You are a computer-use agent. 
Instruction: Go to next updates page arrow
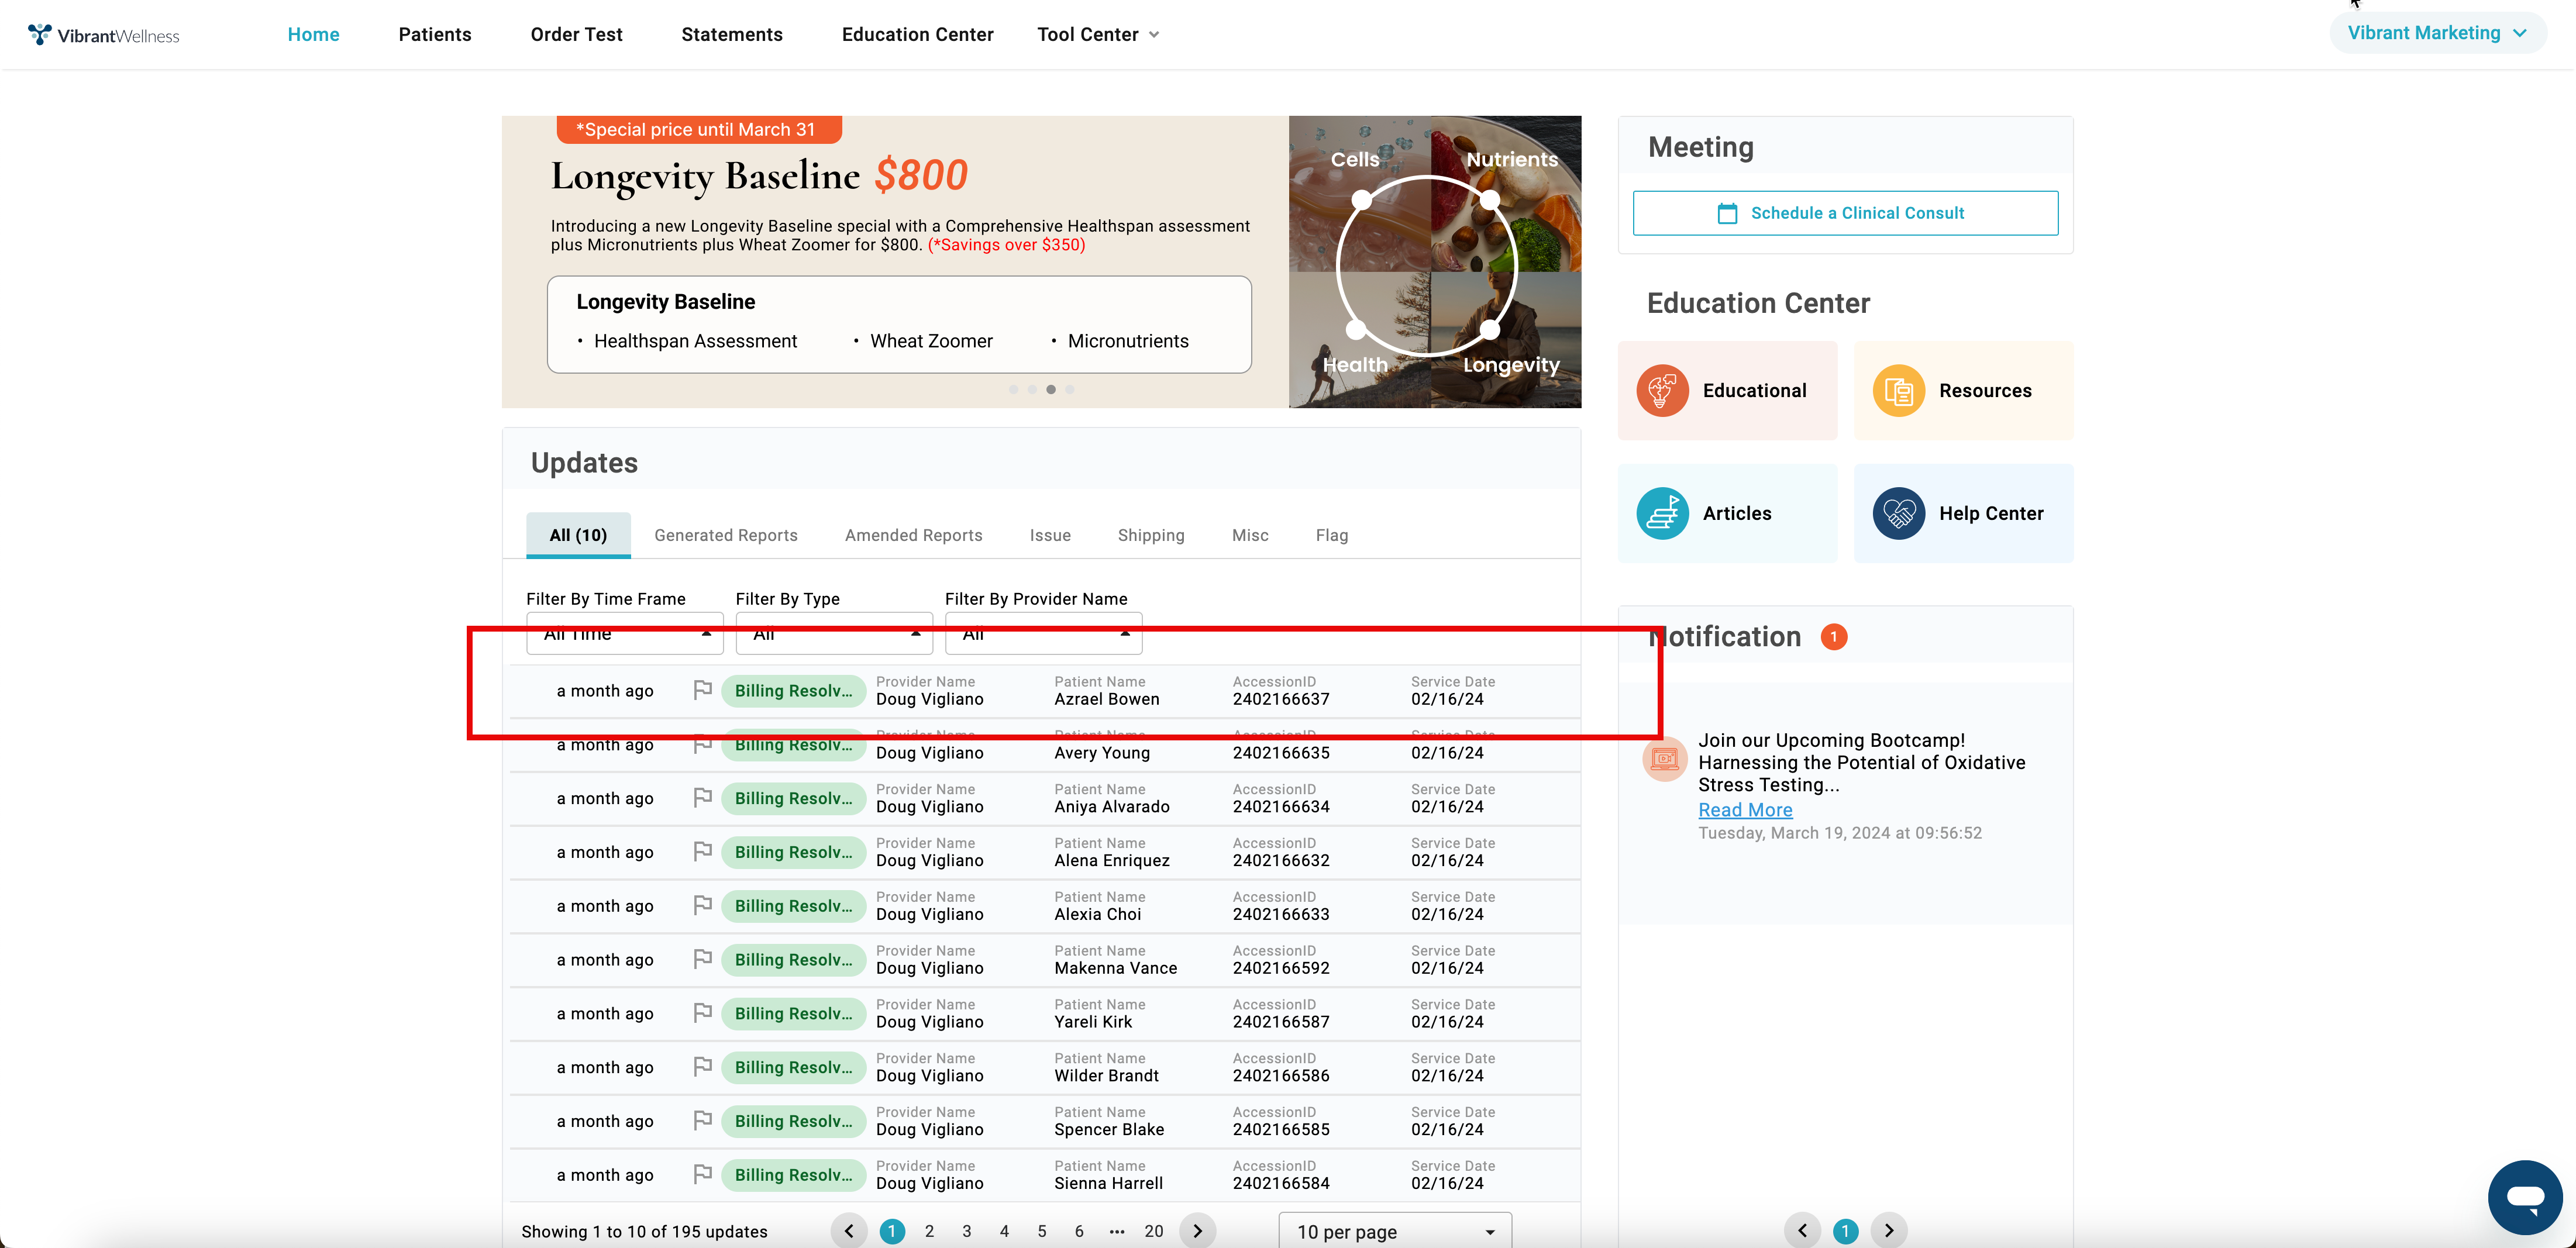[x=1197, y=1231]
